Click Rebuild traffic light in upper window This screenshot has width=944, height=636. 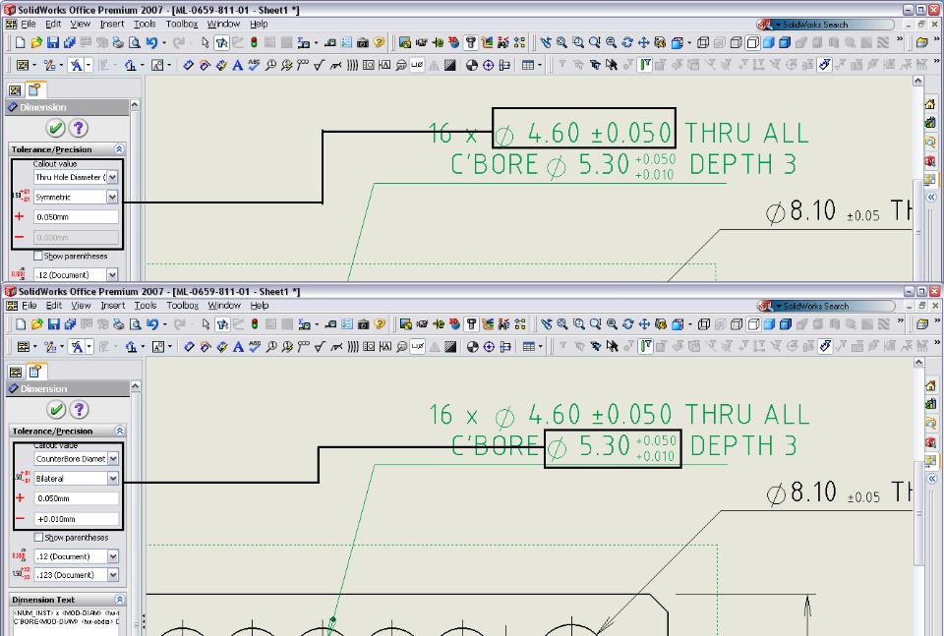tap(254, 42)
